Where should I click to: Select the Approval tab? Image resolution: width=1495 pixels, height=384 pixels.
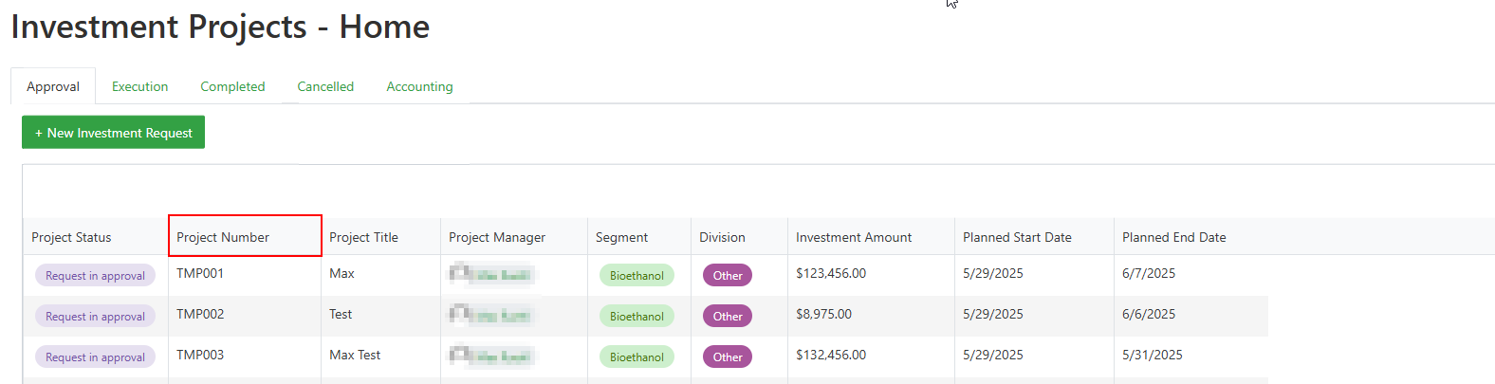pyautogui.click(x=53, y=86)
